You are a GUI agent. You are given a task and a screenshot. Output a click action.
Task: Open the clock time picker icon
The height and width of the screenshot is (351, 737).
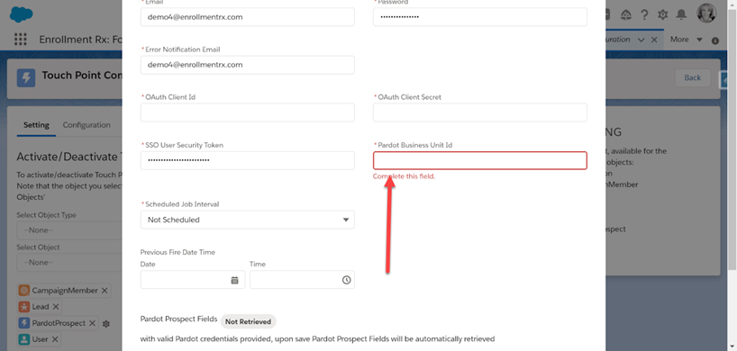click(346, 280)
